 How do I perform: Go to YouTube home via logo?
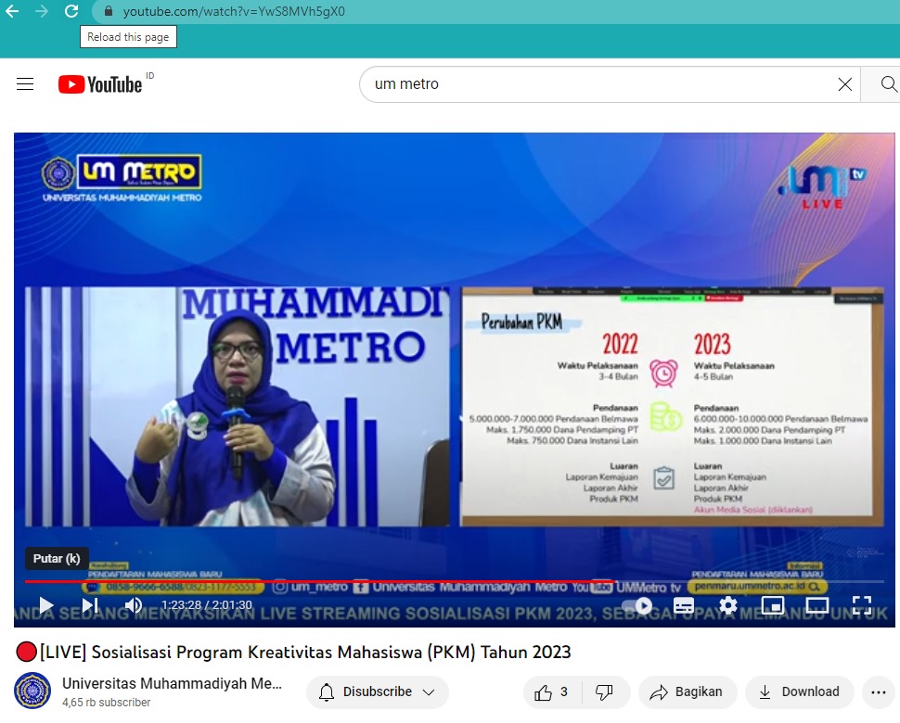100,84
